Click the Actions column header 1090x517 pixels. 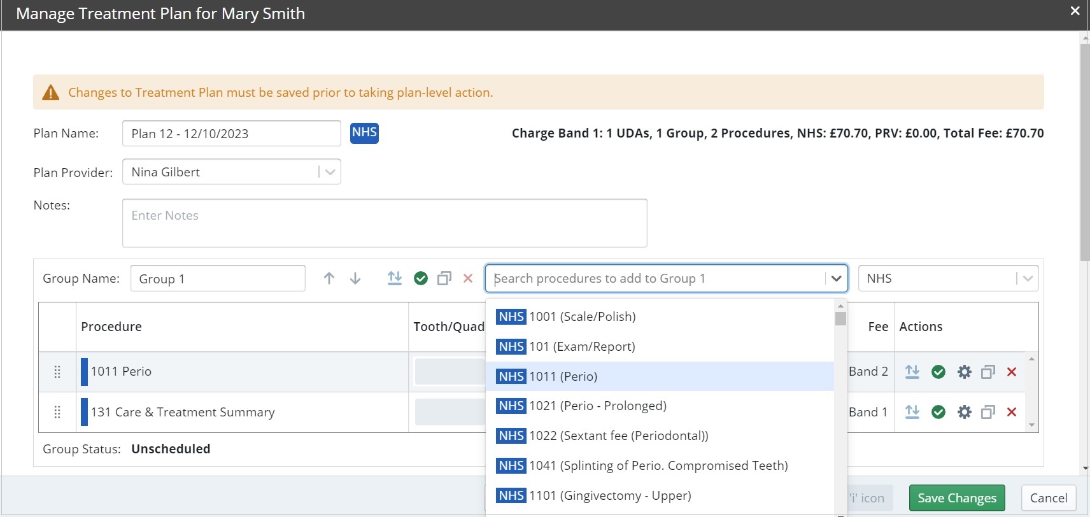921,327
